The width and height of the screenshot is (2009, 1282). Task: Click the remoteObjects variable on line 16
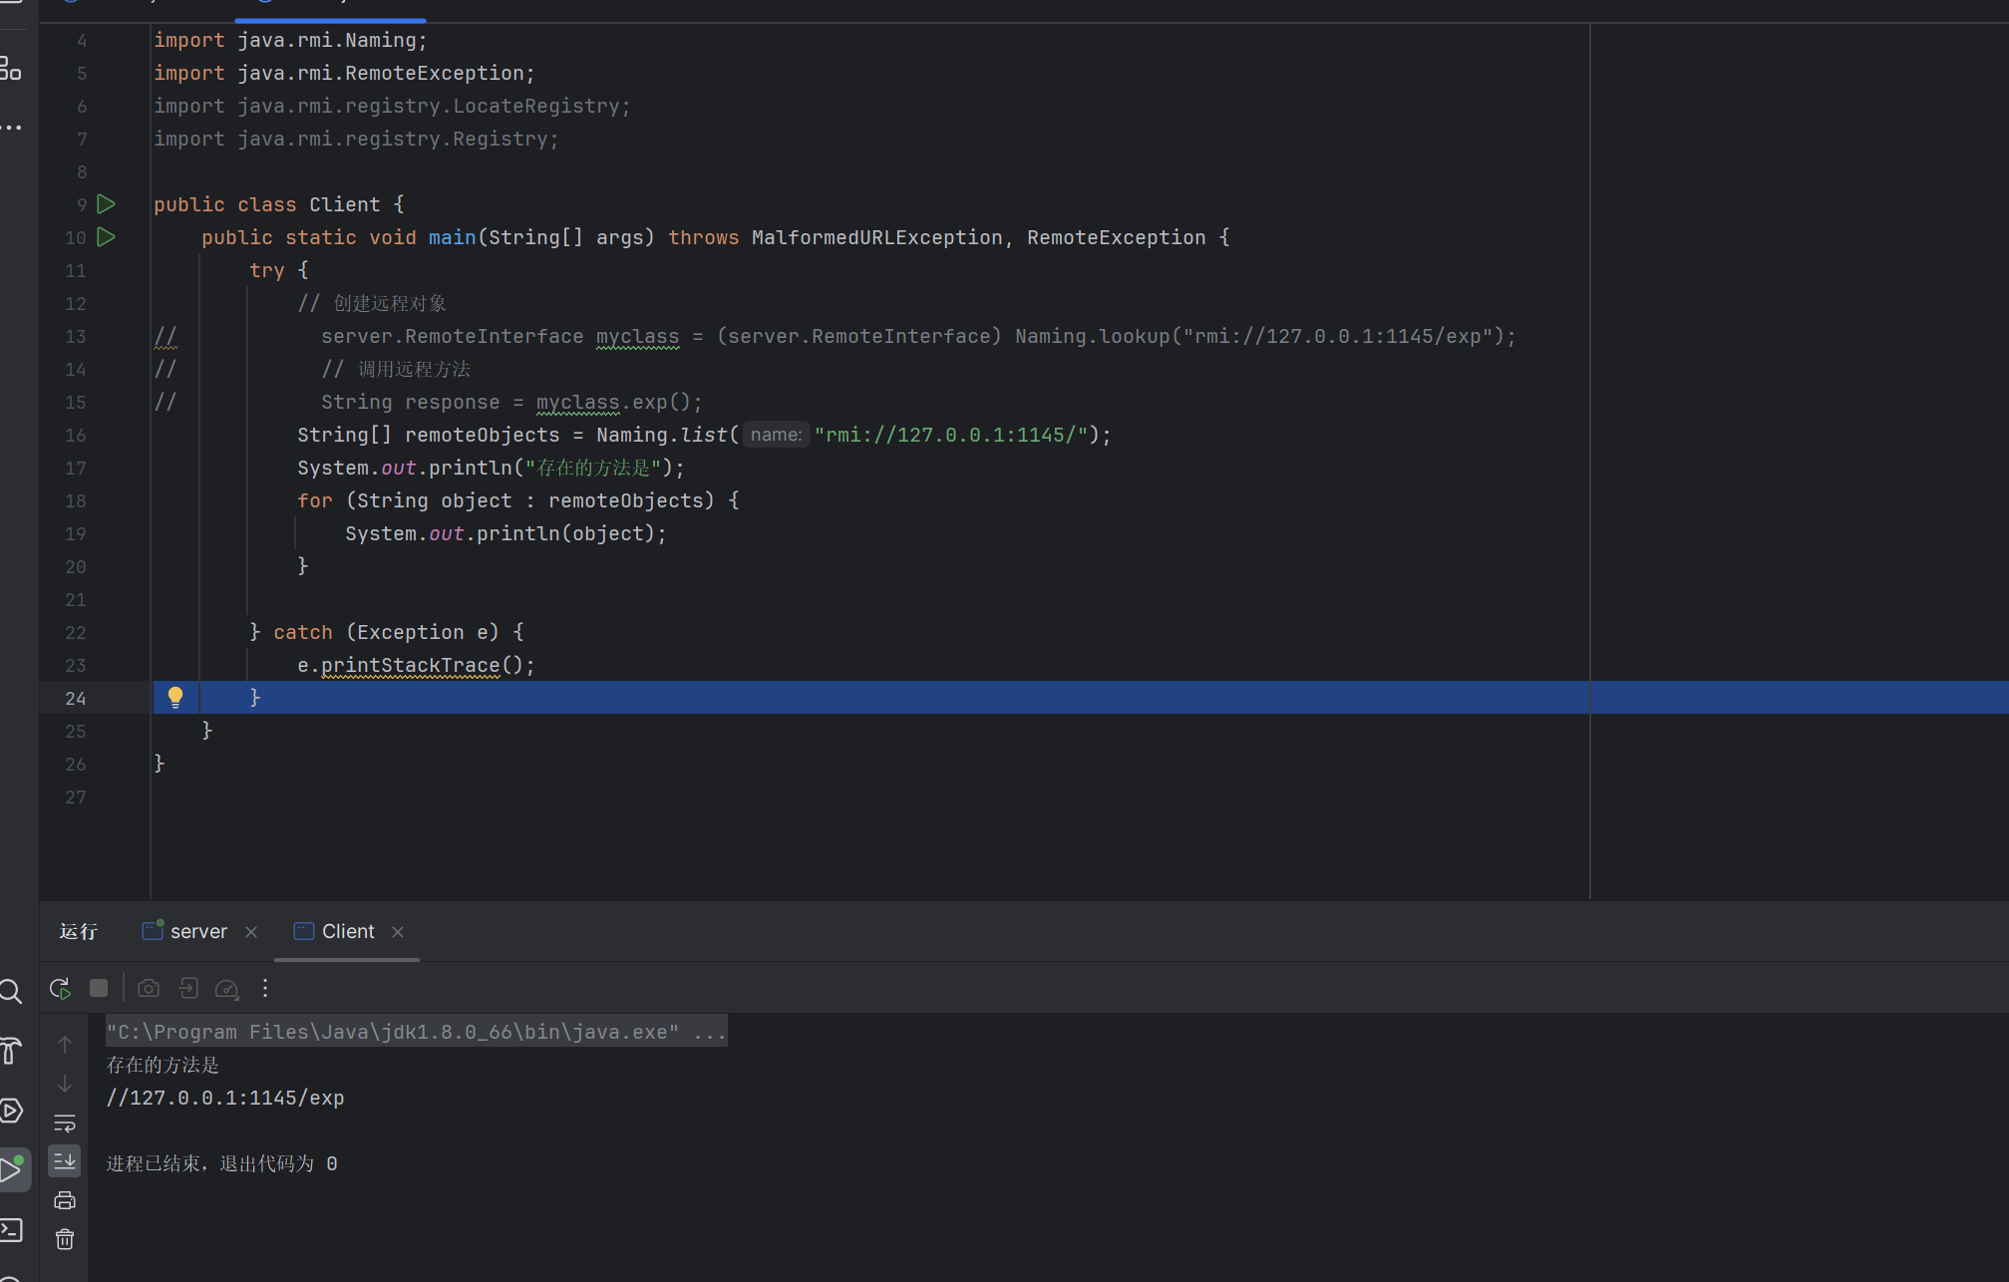[483, 435]
